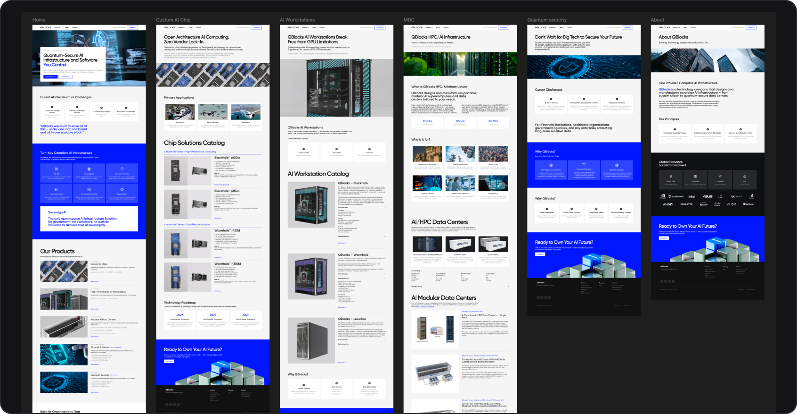Viewport: 797px width, 414px height.
Task: Click the tenstorrent partner logo
Action: pos(676,197)
